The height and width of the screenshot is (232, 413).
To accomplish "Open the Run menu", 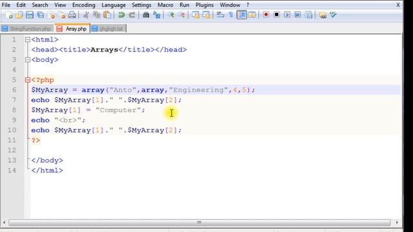I will [185, 5].
